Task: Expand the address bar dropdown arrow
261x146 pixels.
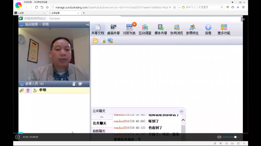Action: pos(179,7)
